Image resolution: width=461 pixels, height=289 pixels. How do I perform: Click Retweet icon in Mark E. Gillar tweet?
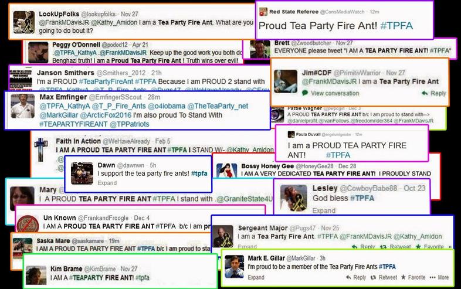pyautogui.click(x=373, y=277)
